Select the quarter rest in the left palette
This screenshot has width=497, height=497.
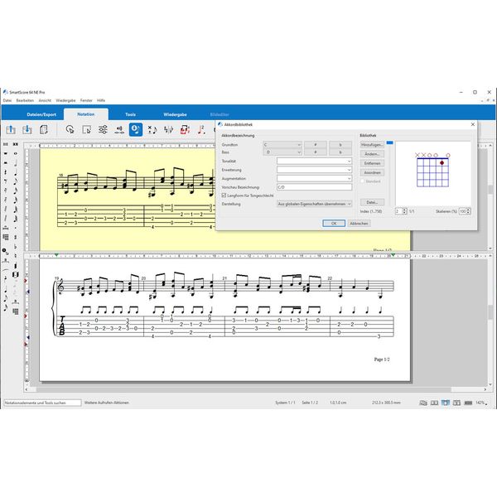coord(6,172)
